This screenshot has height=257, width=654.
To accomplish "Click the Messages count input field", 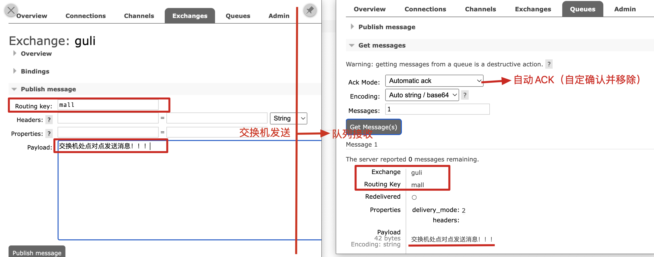I will point(437,109).
